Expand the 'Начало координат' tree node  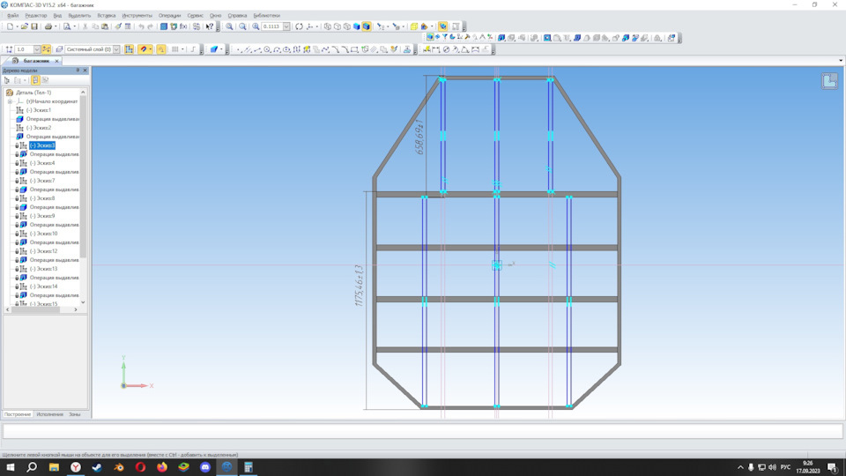tap(10, 101)
